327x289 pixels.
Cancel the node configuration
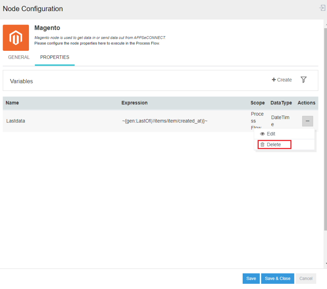(x=306, y=279)
